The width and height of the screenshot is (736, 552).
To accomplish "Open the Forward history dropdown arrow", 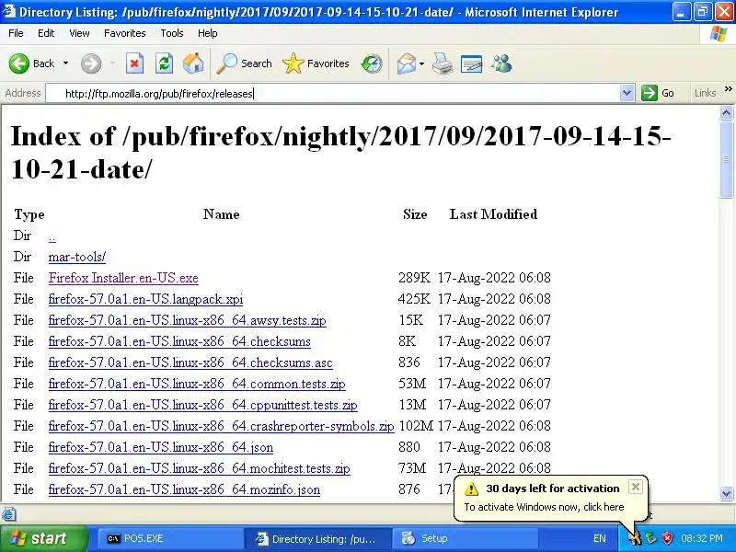I will click(112, 63).
